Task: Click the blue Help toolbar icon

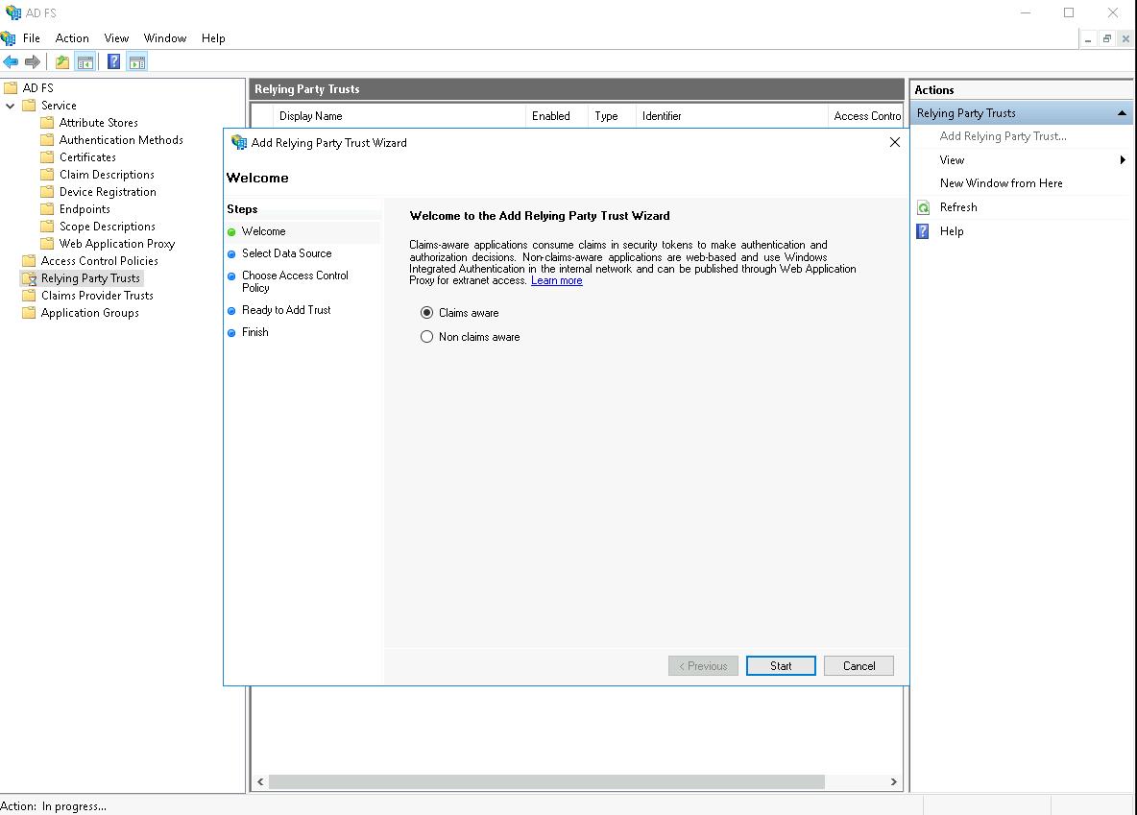Action: click(x=113, y=62)
